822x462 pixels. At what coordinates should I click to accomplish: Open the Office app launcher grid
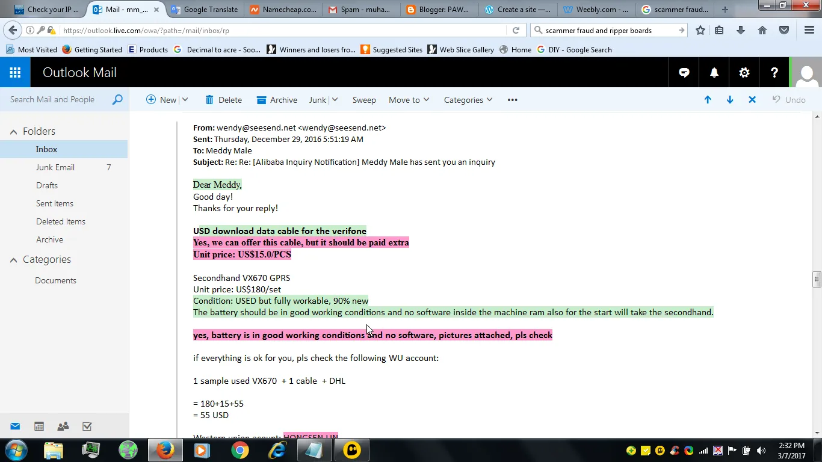tap(15, 73)
